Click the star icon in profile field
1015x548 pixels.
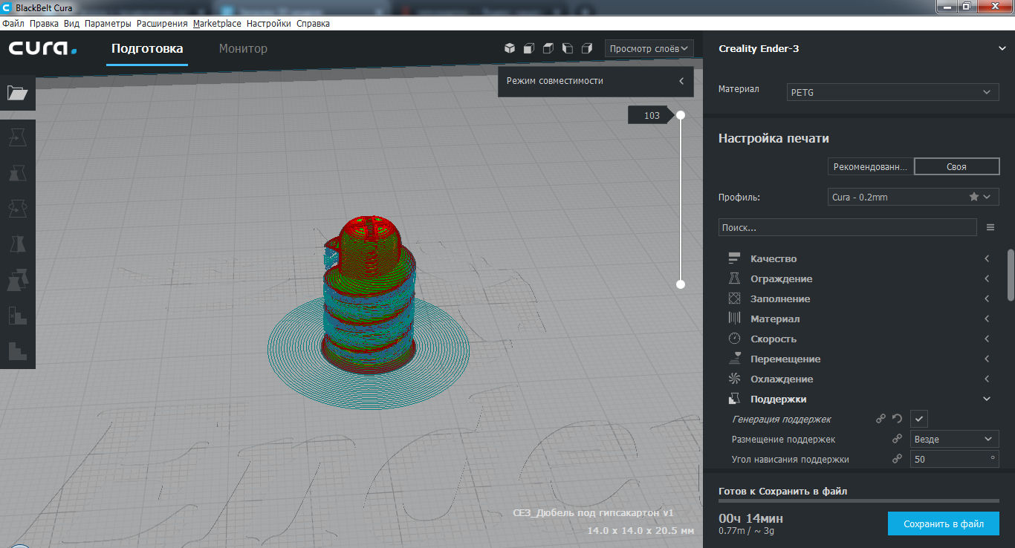coord(973,197)
